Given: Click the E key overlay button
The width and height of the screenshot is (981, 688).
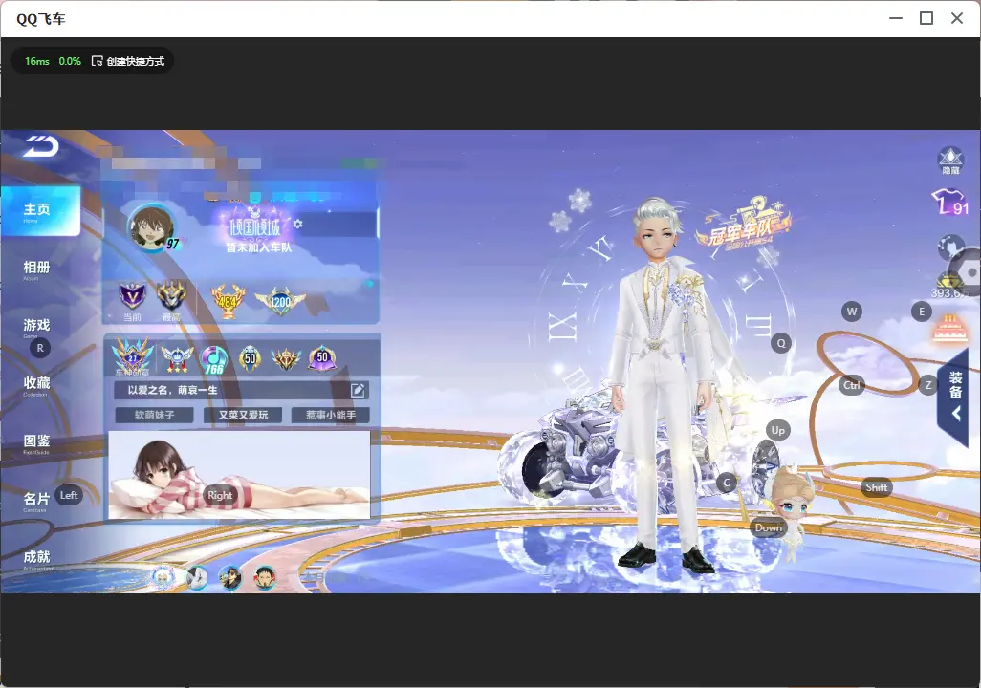Looking at the screenshot, I should (922, 312).
